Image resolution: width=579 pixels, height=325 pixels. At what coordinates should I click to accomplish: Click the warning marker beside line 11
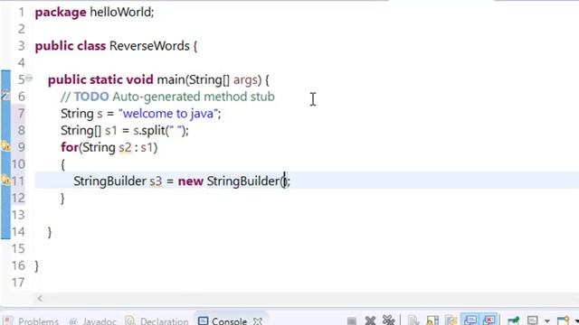point(5,181)
